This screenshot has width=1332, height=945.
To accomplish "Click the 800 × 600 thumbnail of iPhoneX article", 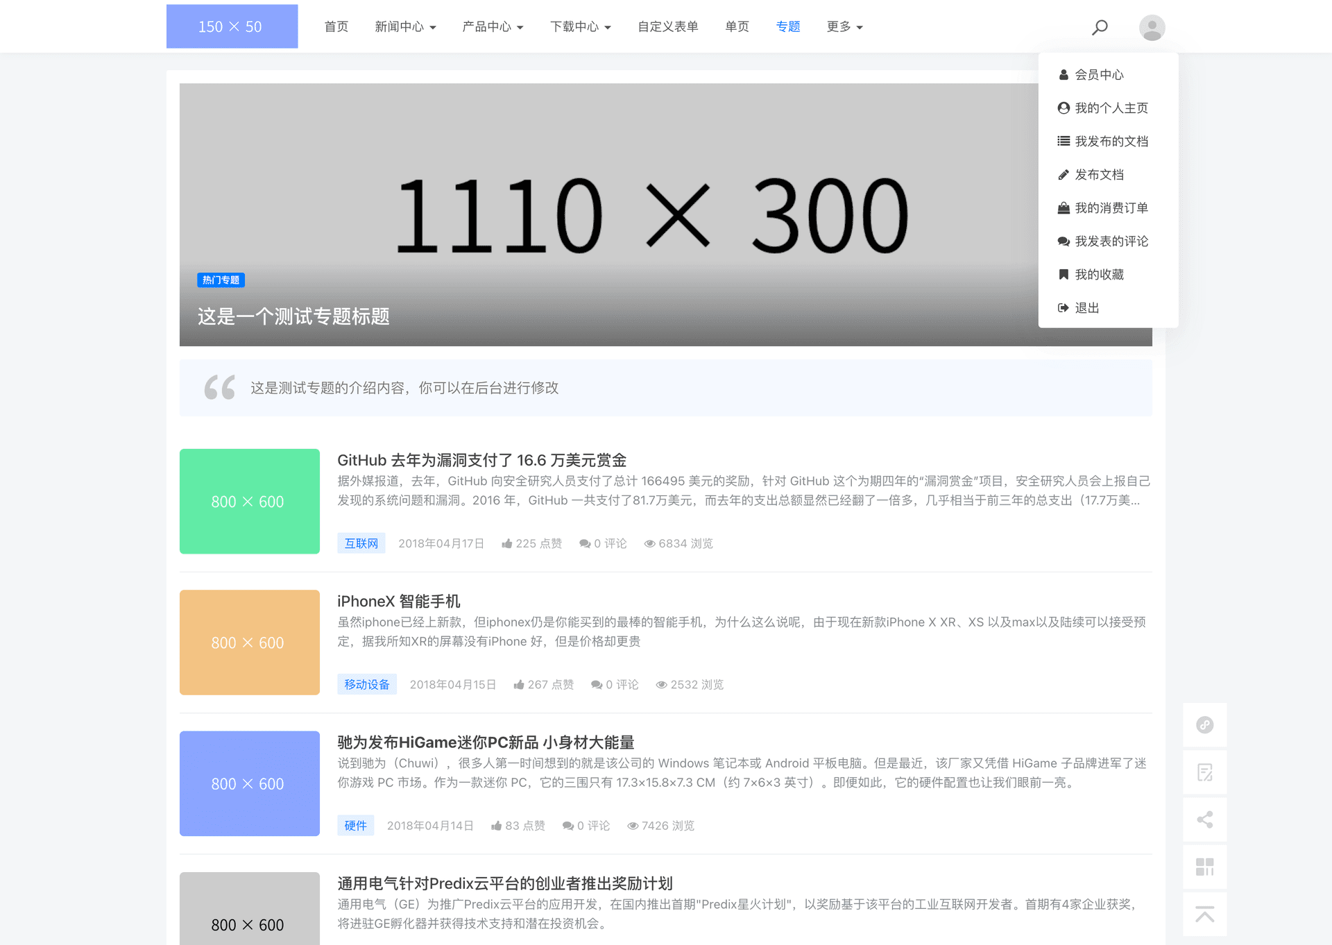I will (248, 642).
